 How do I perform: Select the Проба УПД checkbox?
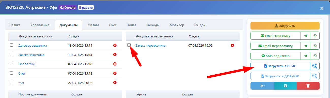tap(11, 64)
